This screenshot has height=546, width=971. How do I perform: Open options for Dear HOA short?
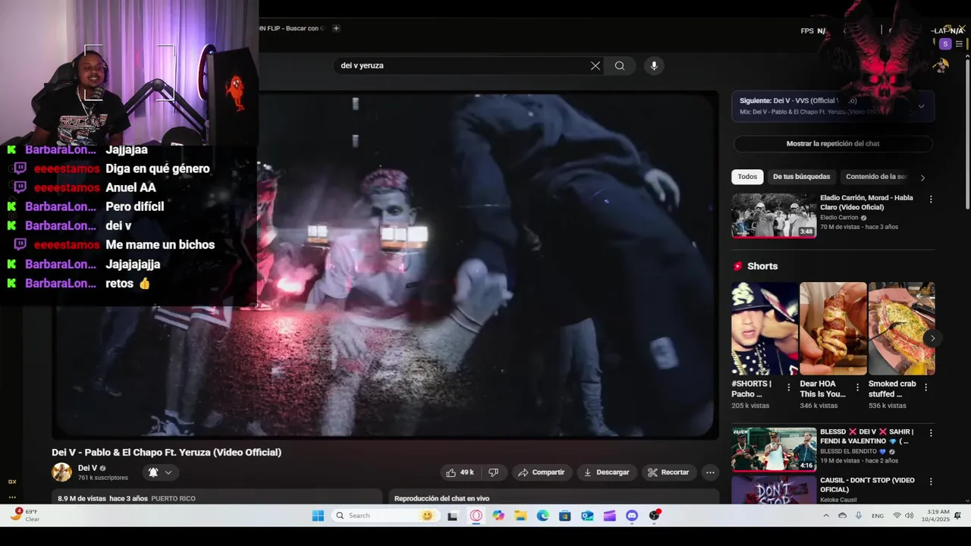click(857, 387)
